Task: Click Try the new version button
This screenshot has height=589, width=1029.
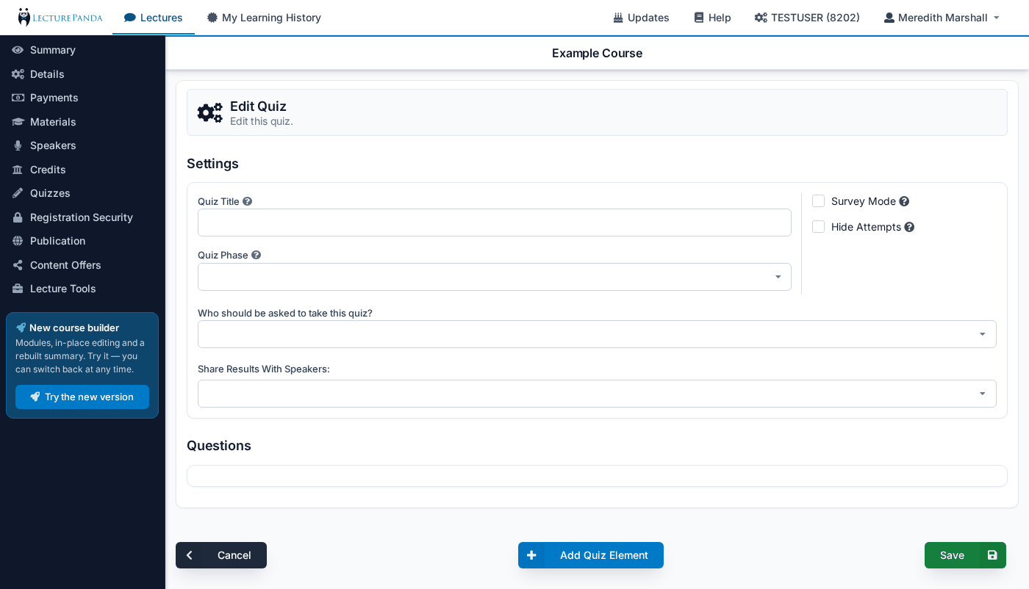Action: pyautogui.click(x=82, y=397)
